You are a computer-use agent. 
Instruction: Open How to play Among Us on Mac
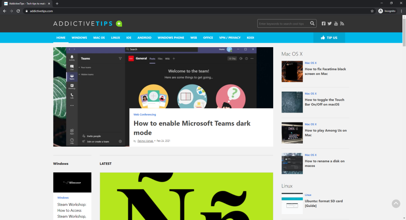click(326, 133)
